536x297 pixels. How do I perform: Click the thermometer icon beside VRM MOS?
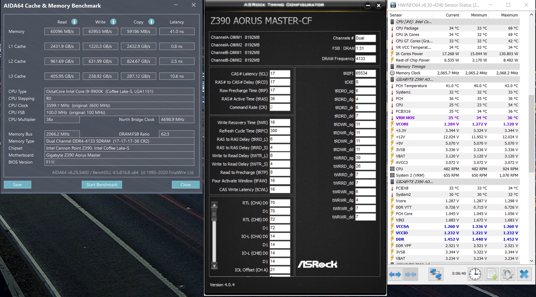[x=392, y=118]
